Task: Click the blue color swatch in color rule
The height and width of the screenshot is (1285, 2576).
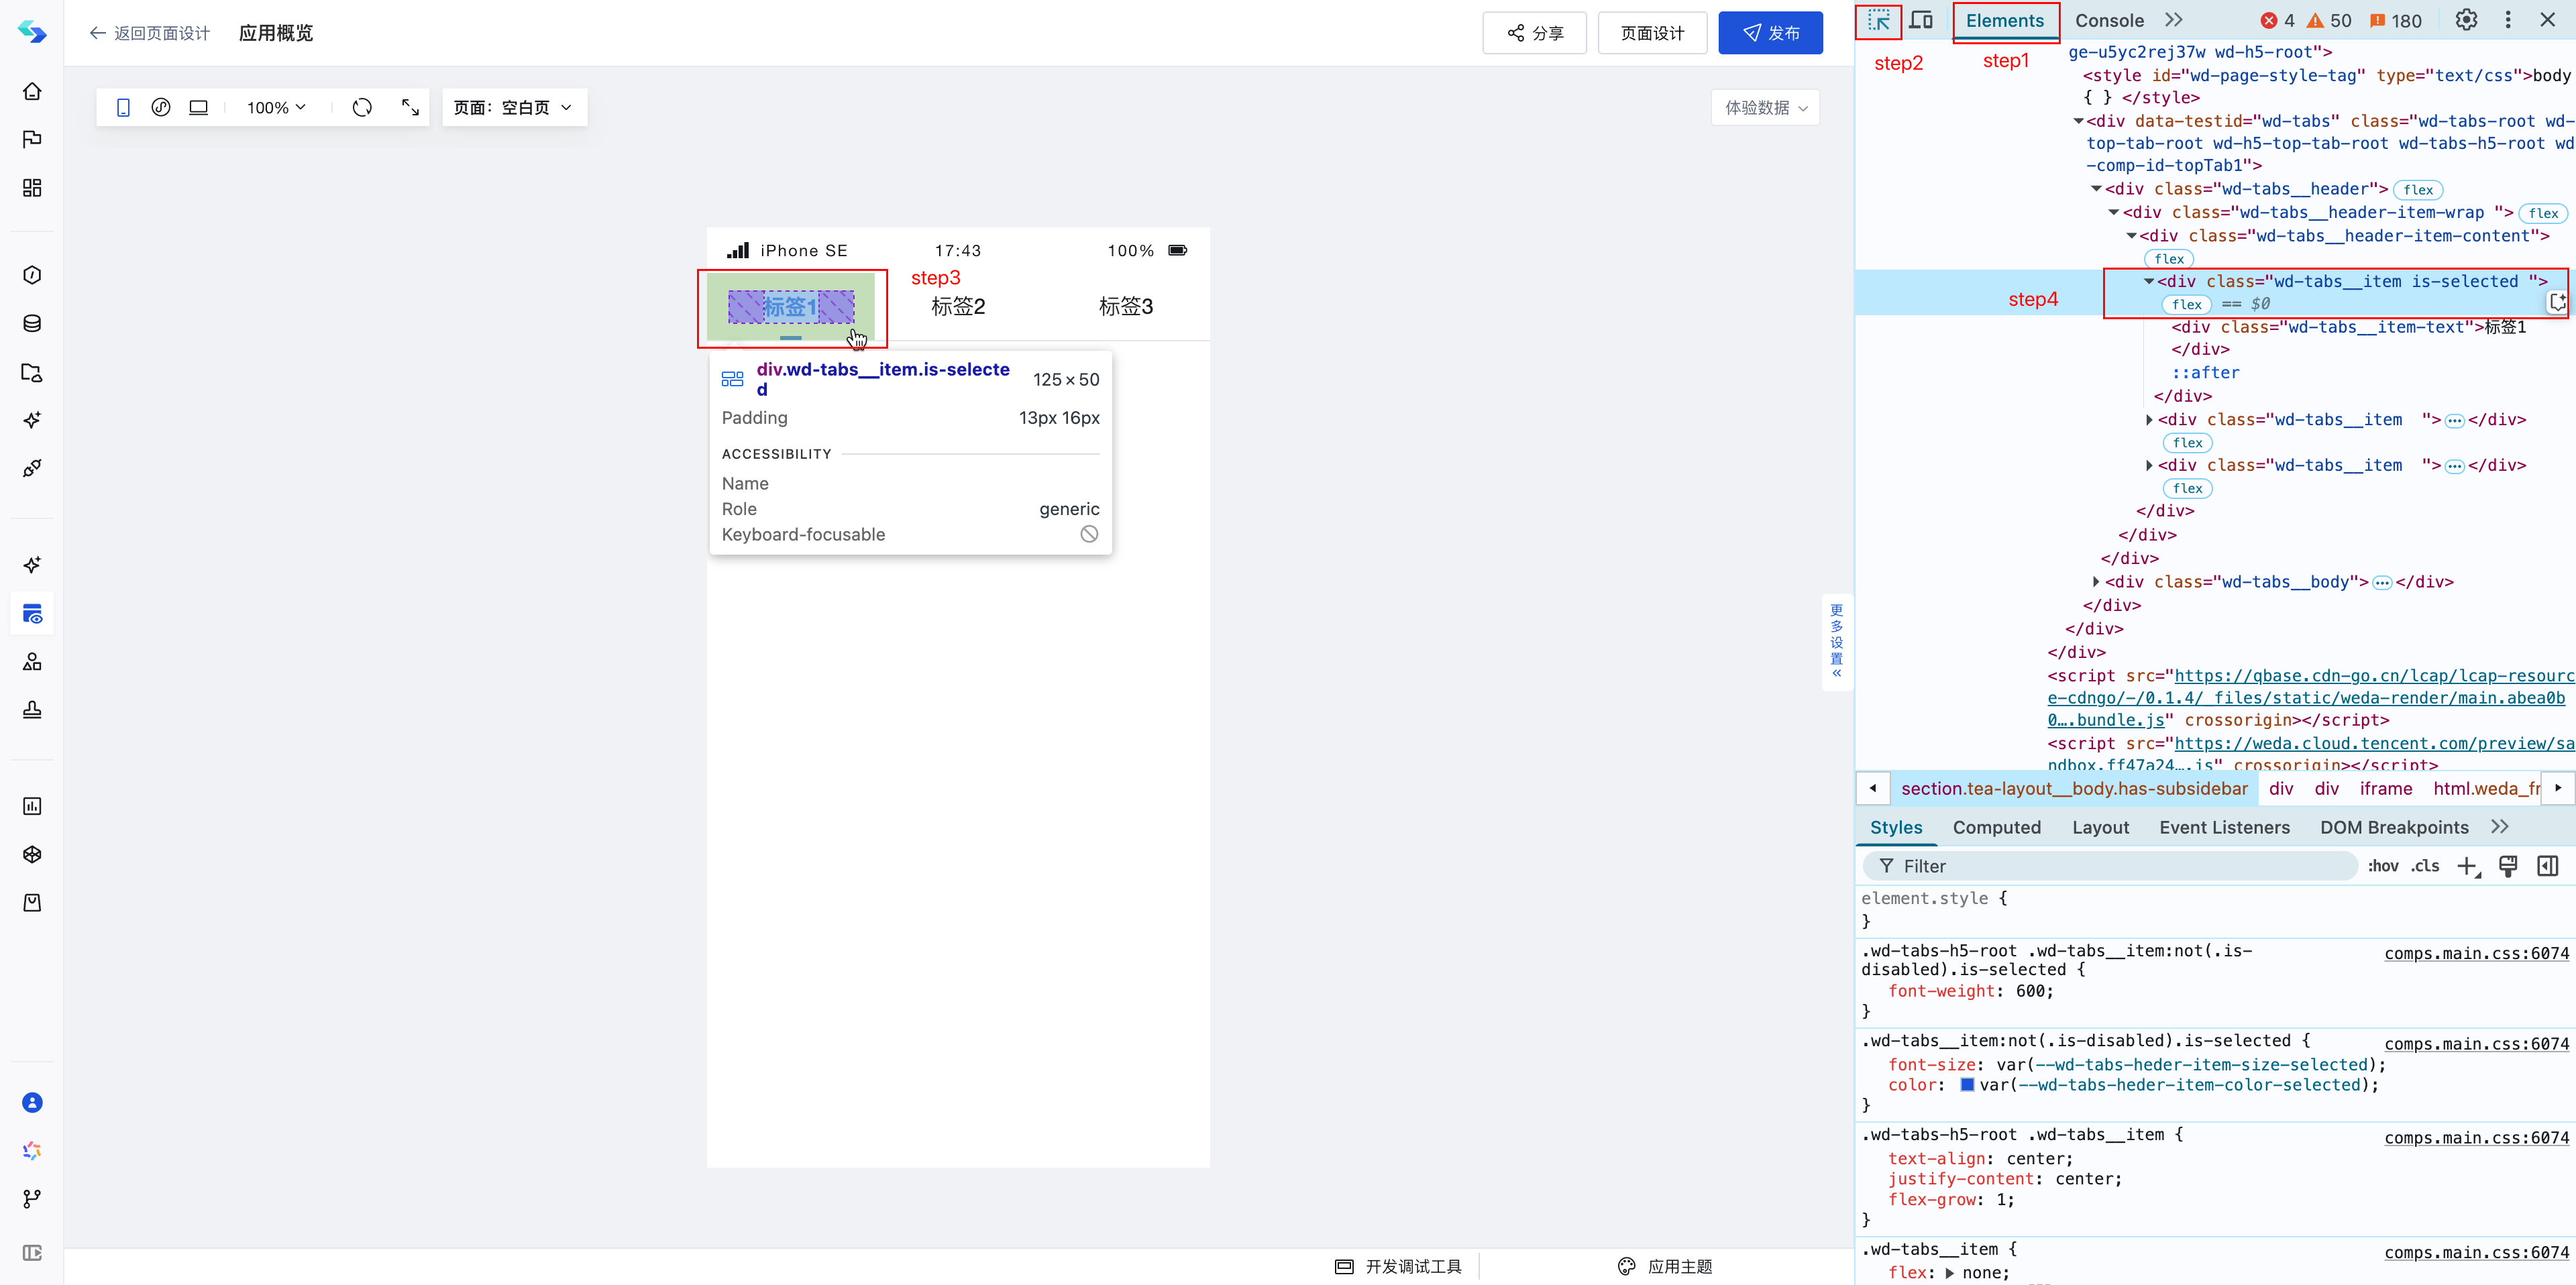Action: (1967, 1085)
